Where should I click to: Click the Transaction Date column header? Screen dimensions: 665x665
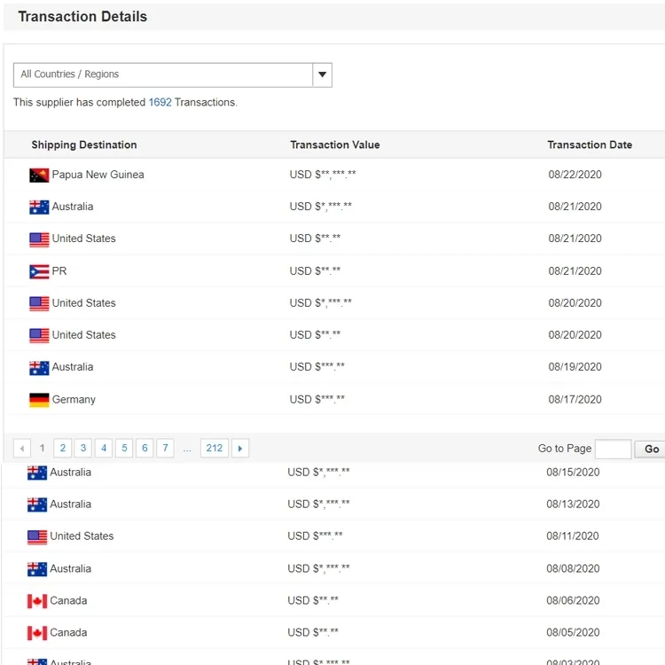590,145
